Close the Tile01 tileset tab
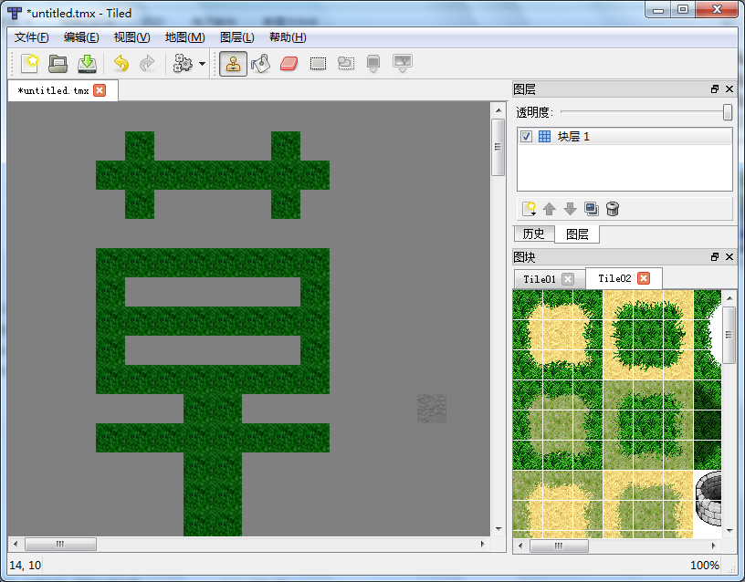Screen dimensions: 745x582 coord(568,279)
